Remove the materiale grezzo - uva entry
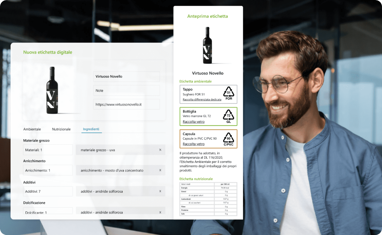 pyautogui.click(x=160, y=150)
